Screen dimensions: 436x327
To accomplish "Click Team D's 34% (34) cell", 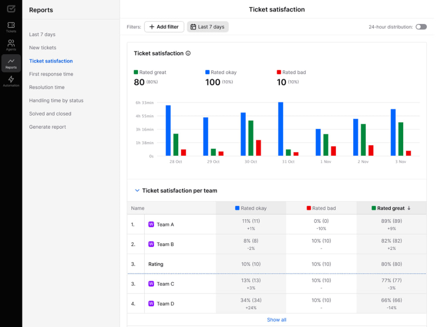I will 251,303.
